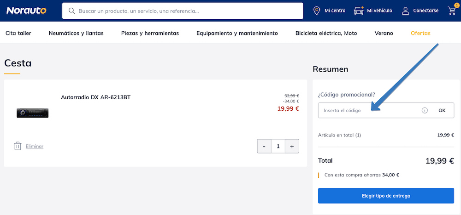This screenshot has height=215, width=461.
Task: Click the Mi vehículo car icon
Action: click(359, 11)
